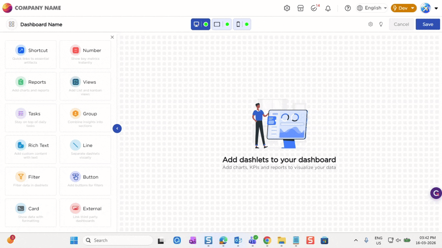Collapse the dashlet sidebar panel
442x248 pixels.
[117, 128]
